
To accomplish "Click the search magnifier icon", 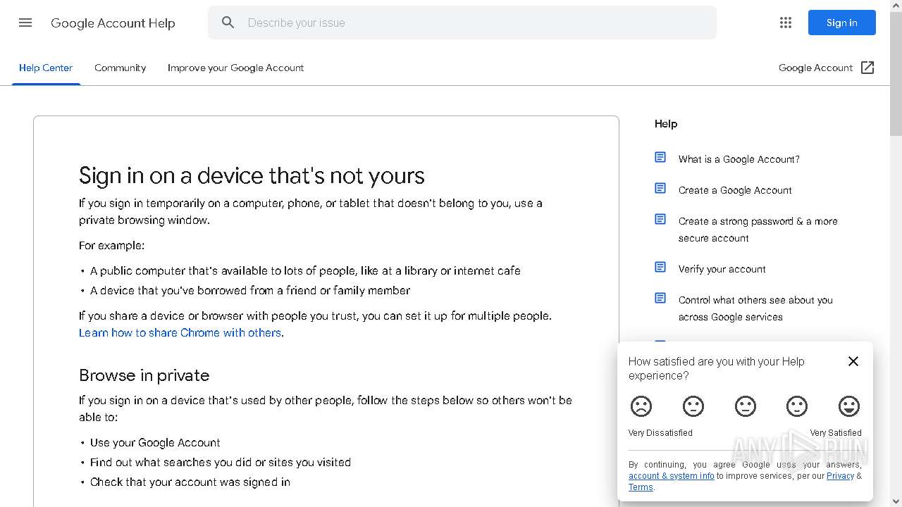I will (228, 23).
